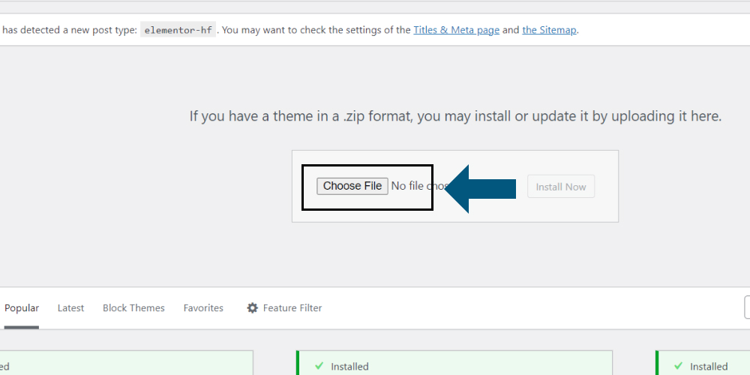
Task: Click the Feature Filter gear icon
Action: 252,307
